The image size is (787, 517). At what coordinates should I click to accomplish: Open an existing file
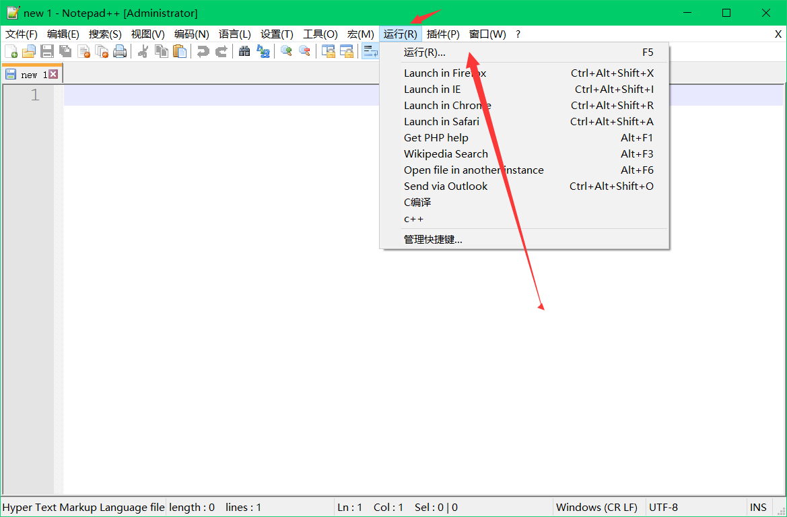click(29, 51)
